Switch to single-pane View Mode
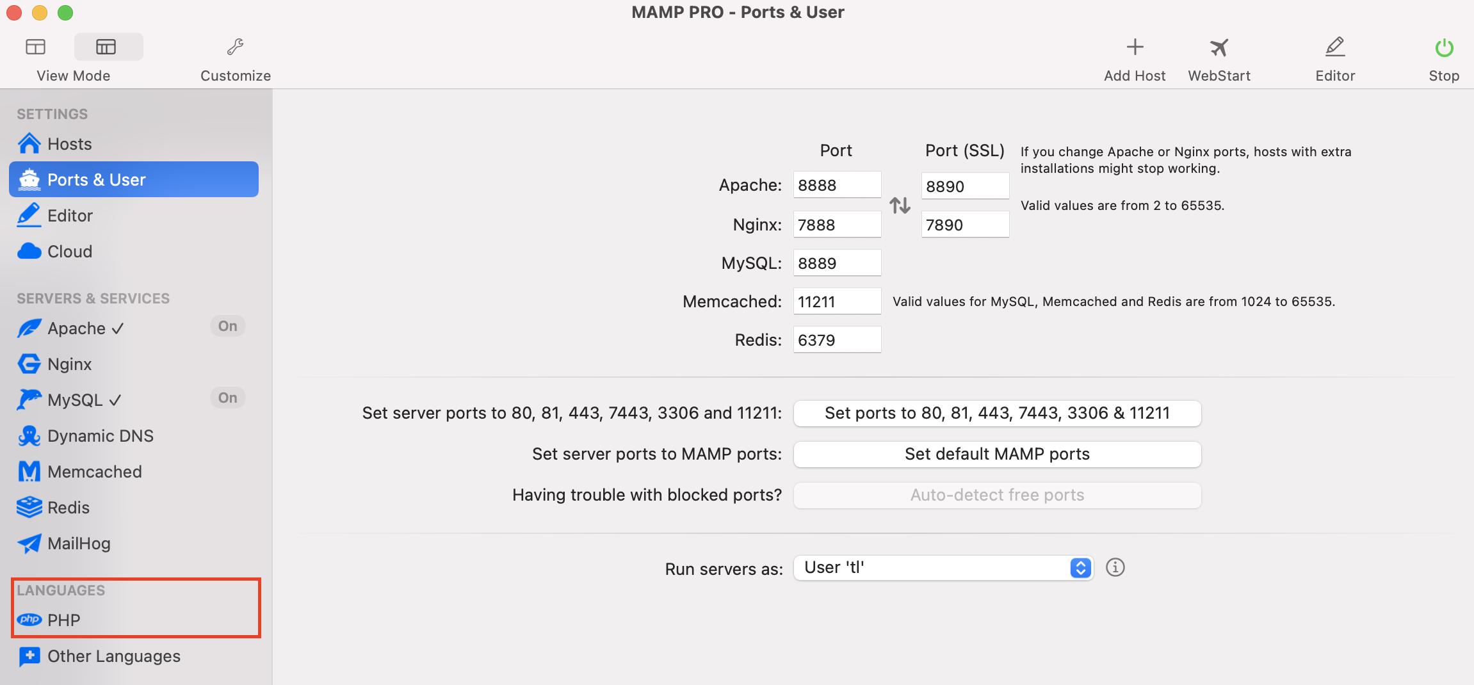1474x685 pixels. (35, 47)
